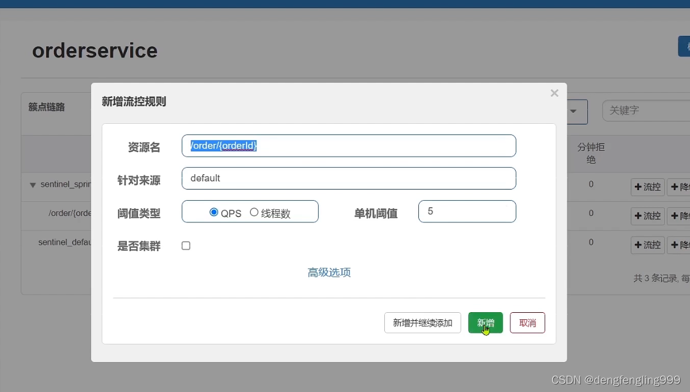Click +降级 icon in /order row
Screen dimensions: 690x392
pos(678,216)
